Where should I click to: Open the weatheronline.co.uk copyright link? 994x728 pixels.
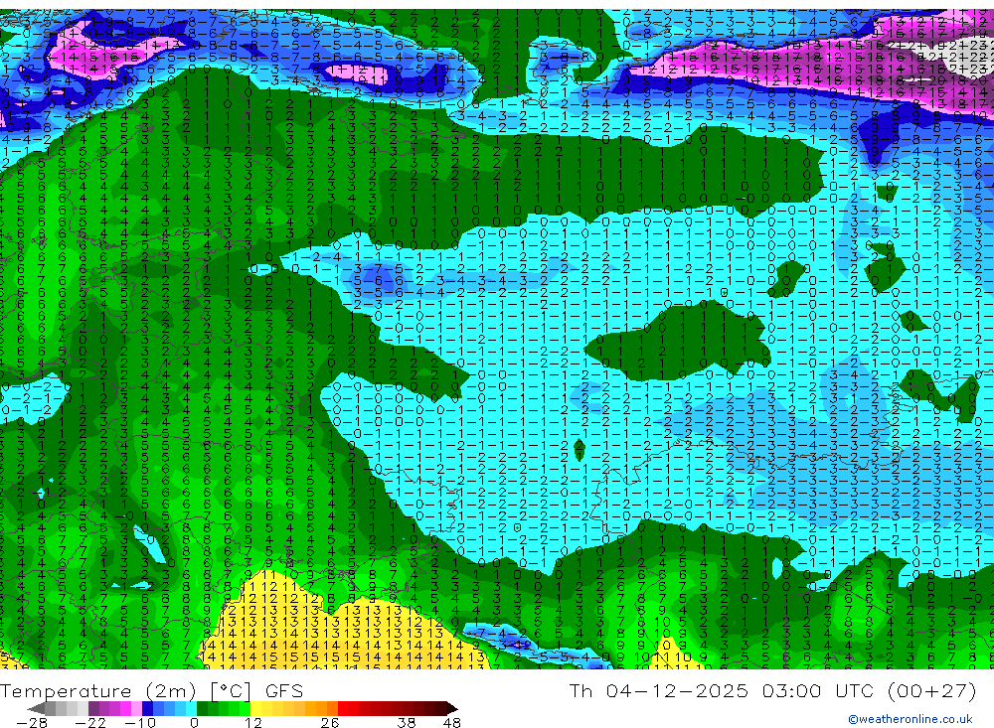(x=911, y=718)
